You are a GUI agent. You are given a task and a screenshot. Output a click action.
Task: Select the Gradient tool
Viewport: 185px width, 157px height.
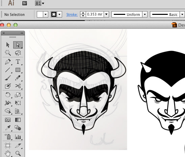pos(18,120)
